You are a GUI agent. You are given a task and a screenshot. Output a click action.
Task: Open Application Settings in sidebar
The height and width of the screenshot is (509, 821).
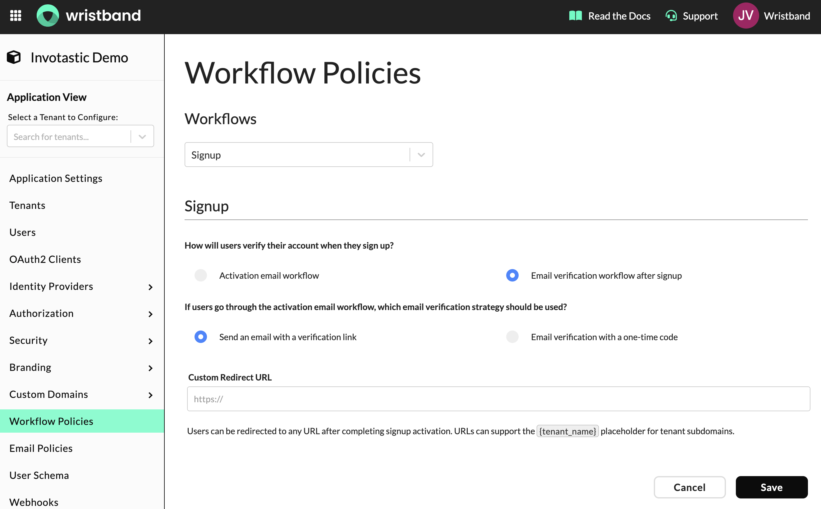click(x=56, y=178)
